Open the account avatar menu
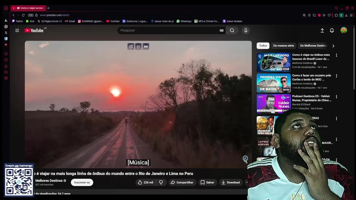Viewport: 356px width, 200px height. tap(344, 30)
